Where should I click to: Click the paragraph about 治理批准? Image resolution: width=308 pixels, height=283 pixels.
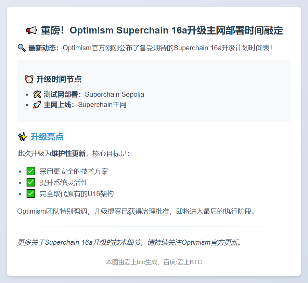(x=136, y=211)
